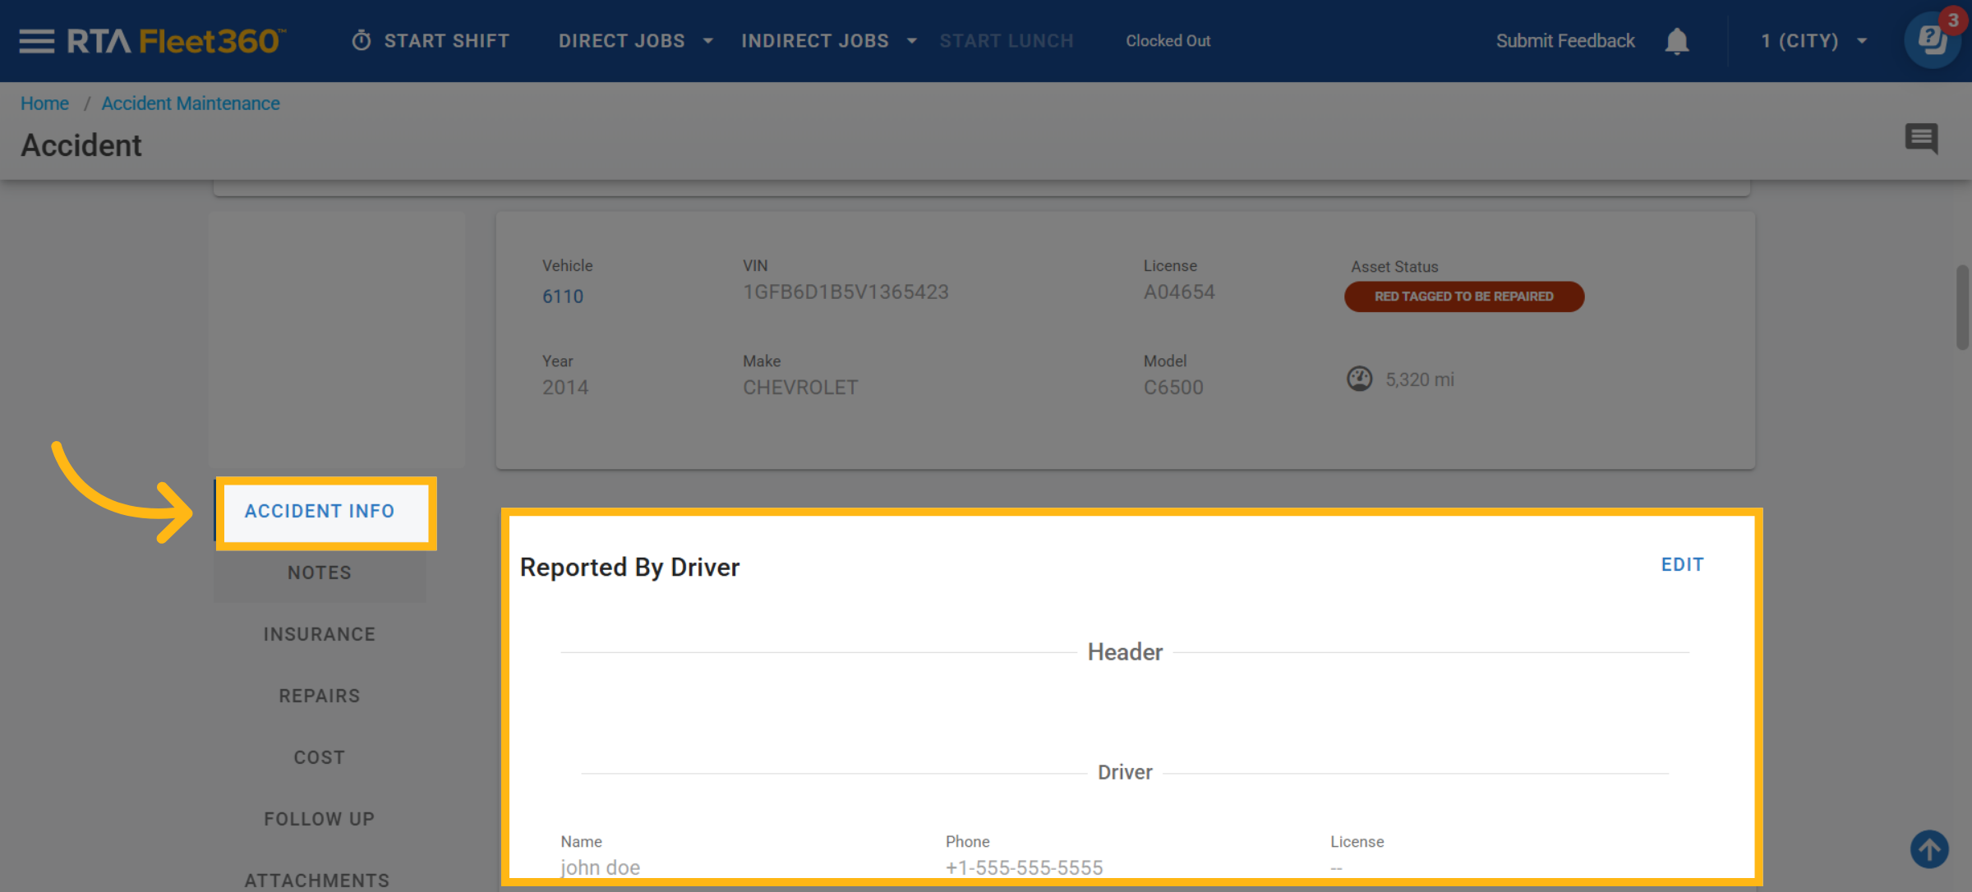
Task: Open the help chat icon with badge
Action: pos(1932,39)
